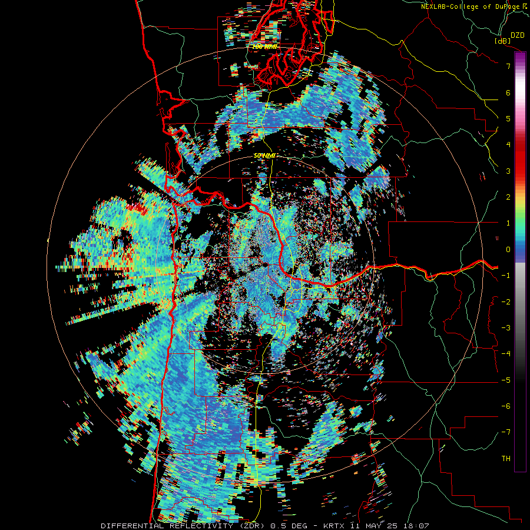Viewport: 530px width, 530px height.
Task: Select the -2 dB scale label
Action: (506, 302)
